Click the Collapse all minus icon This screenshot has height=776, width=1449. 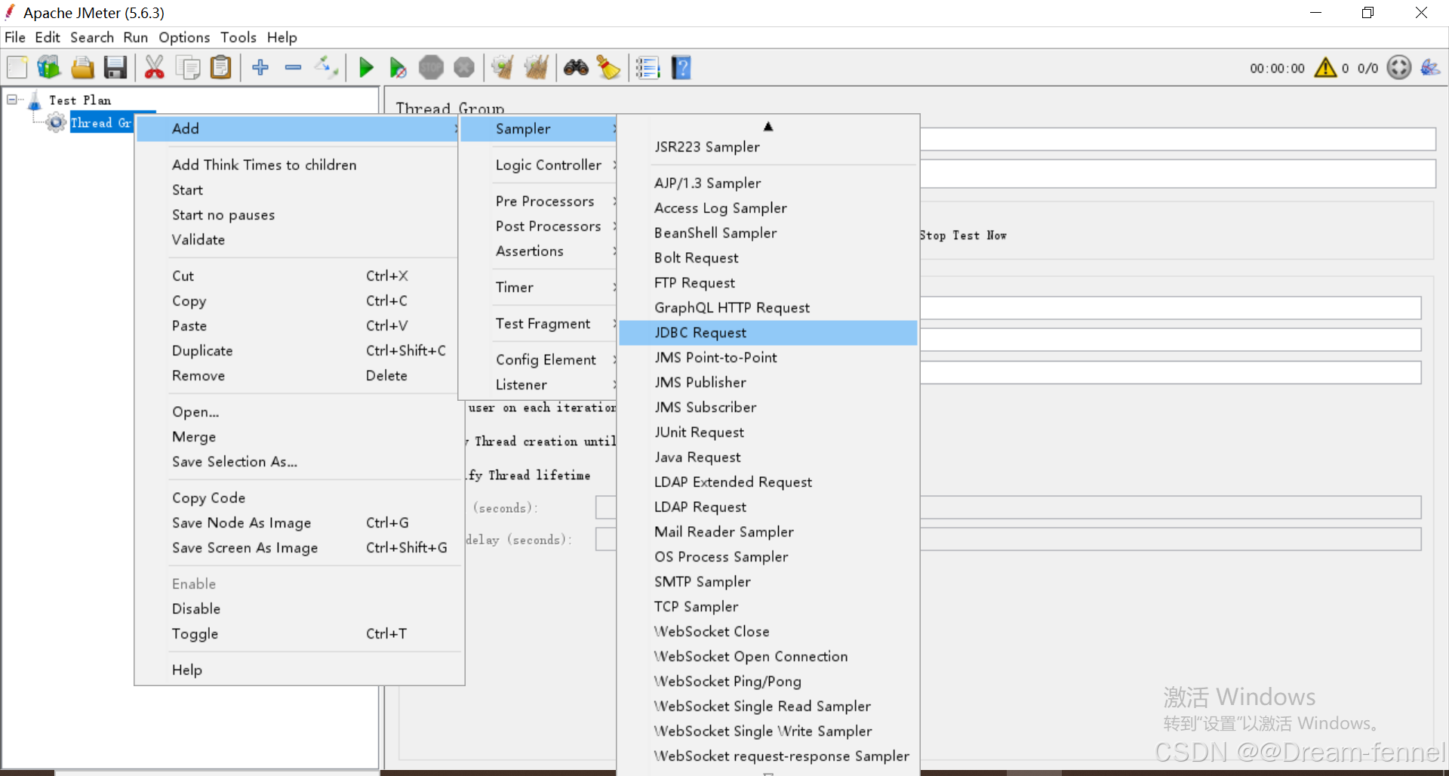click(x=294, y=68)
